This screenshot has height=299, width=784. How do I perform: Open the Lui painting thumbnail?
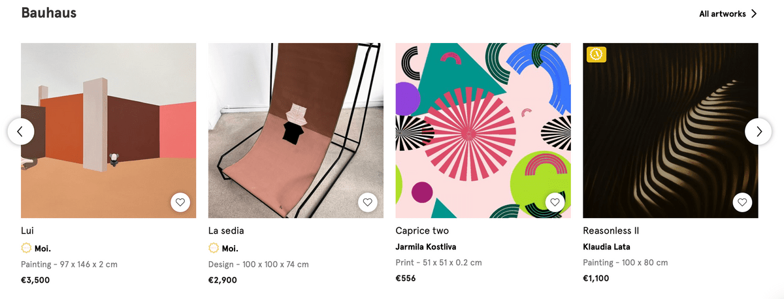tap(108, 131)
